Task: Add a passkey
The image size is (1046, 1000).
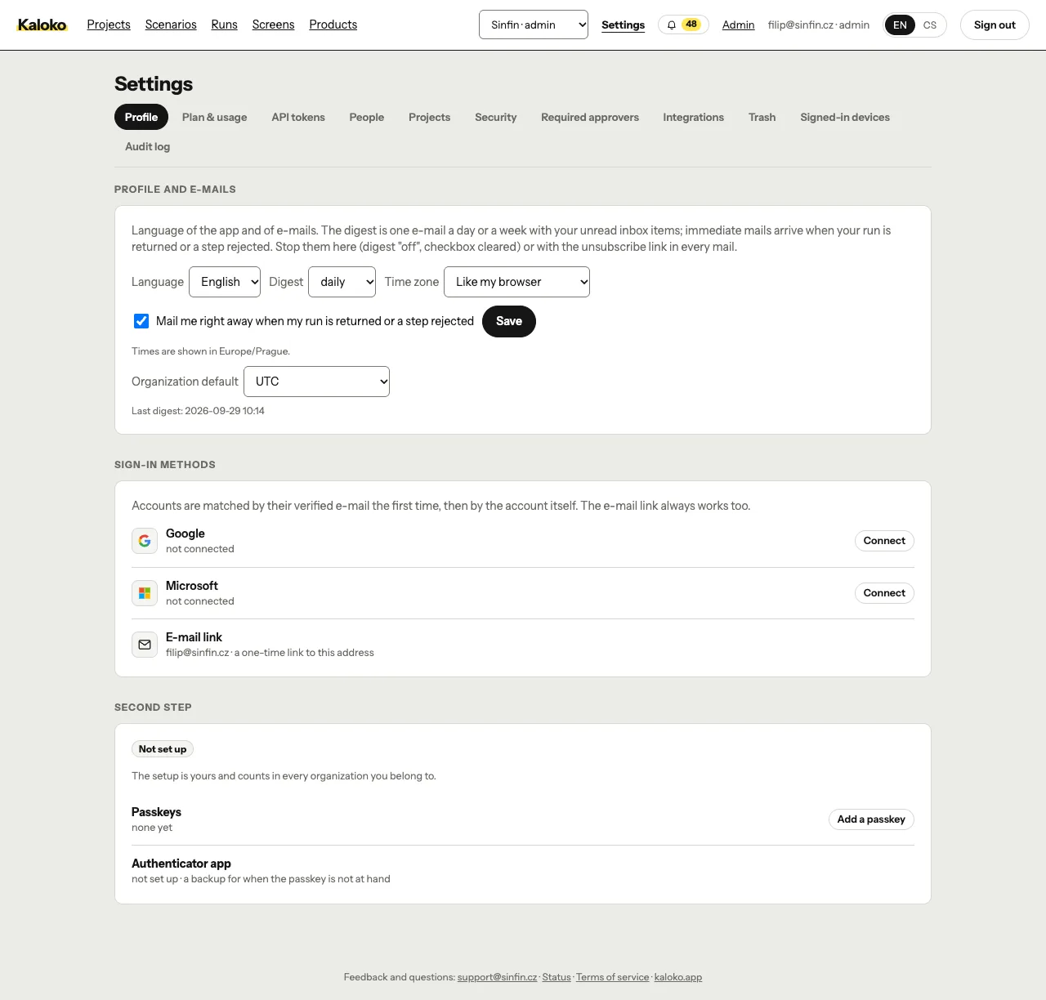Action: pyautogui.click(x=871, y=819)
